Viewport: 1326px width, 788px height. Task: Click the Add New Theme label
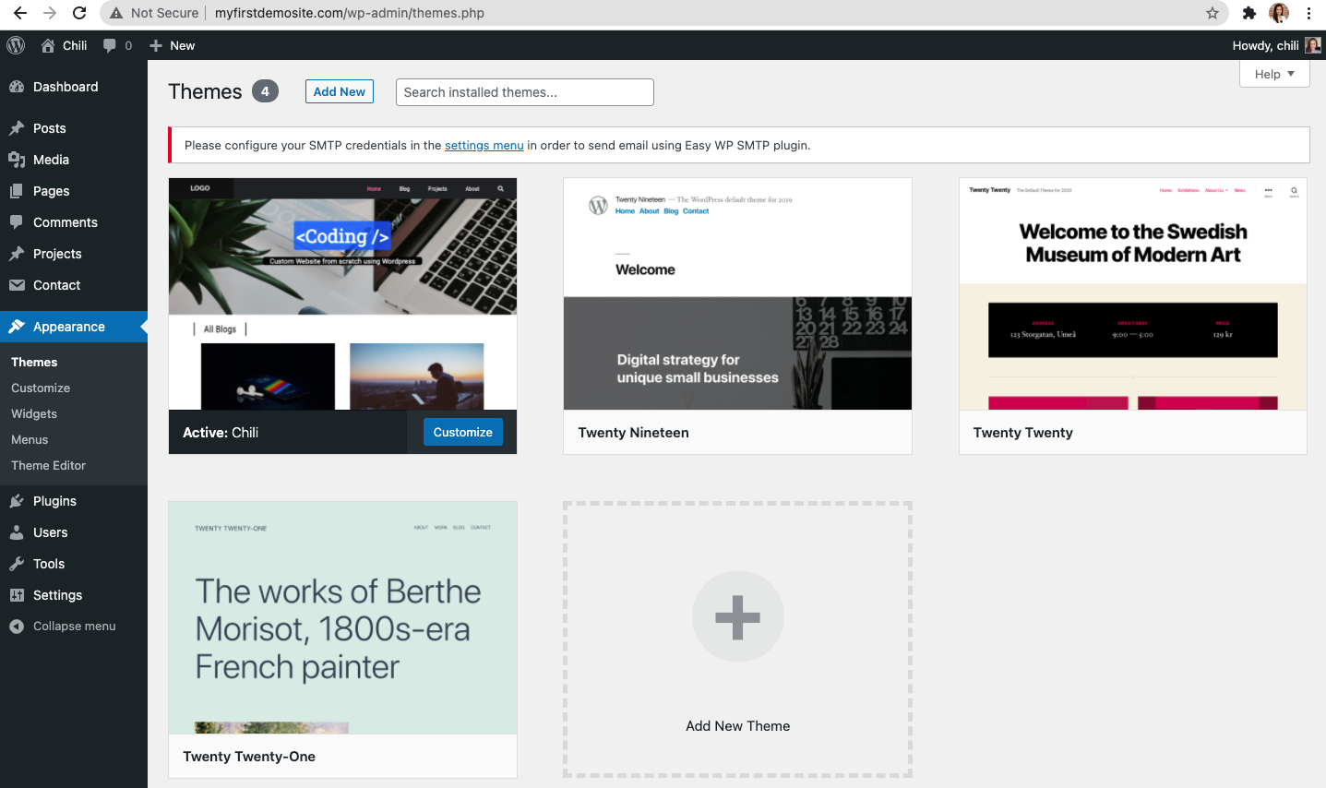pos(738,726)
